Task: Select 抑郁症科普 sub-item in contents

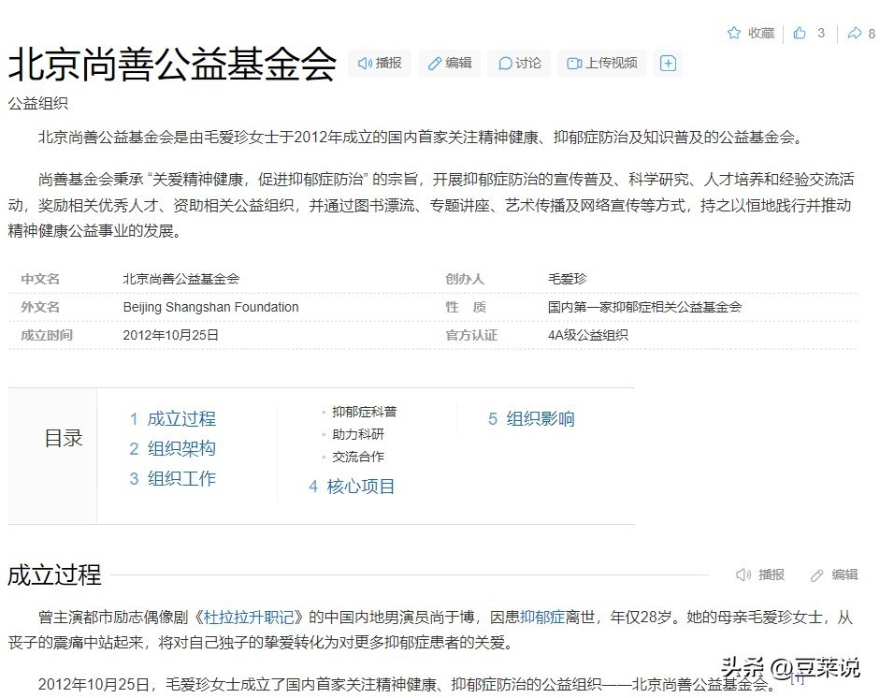Action: coord(364,412)
